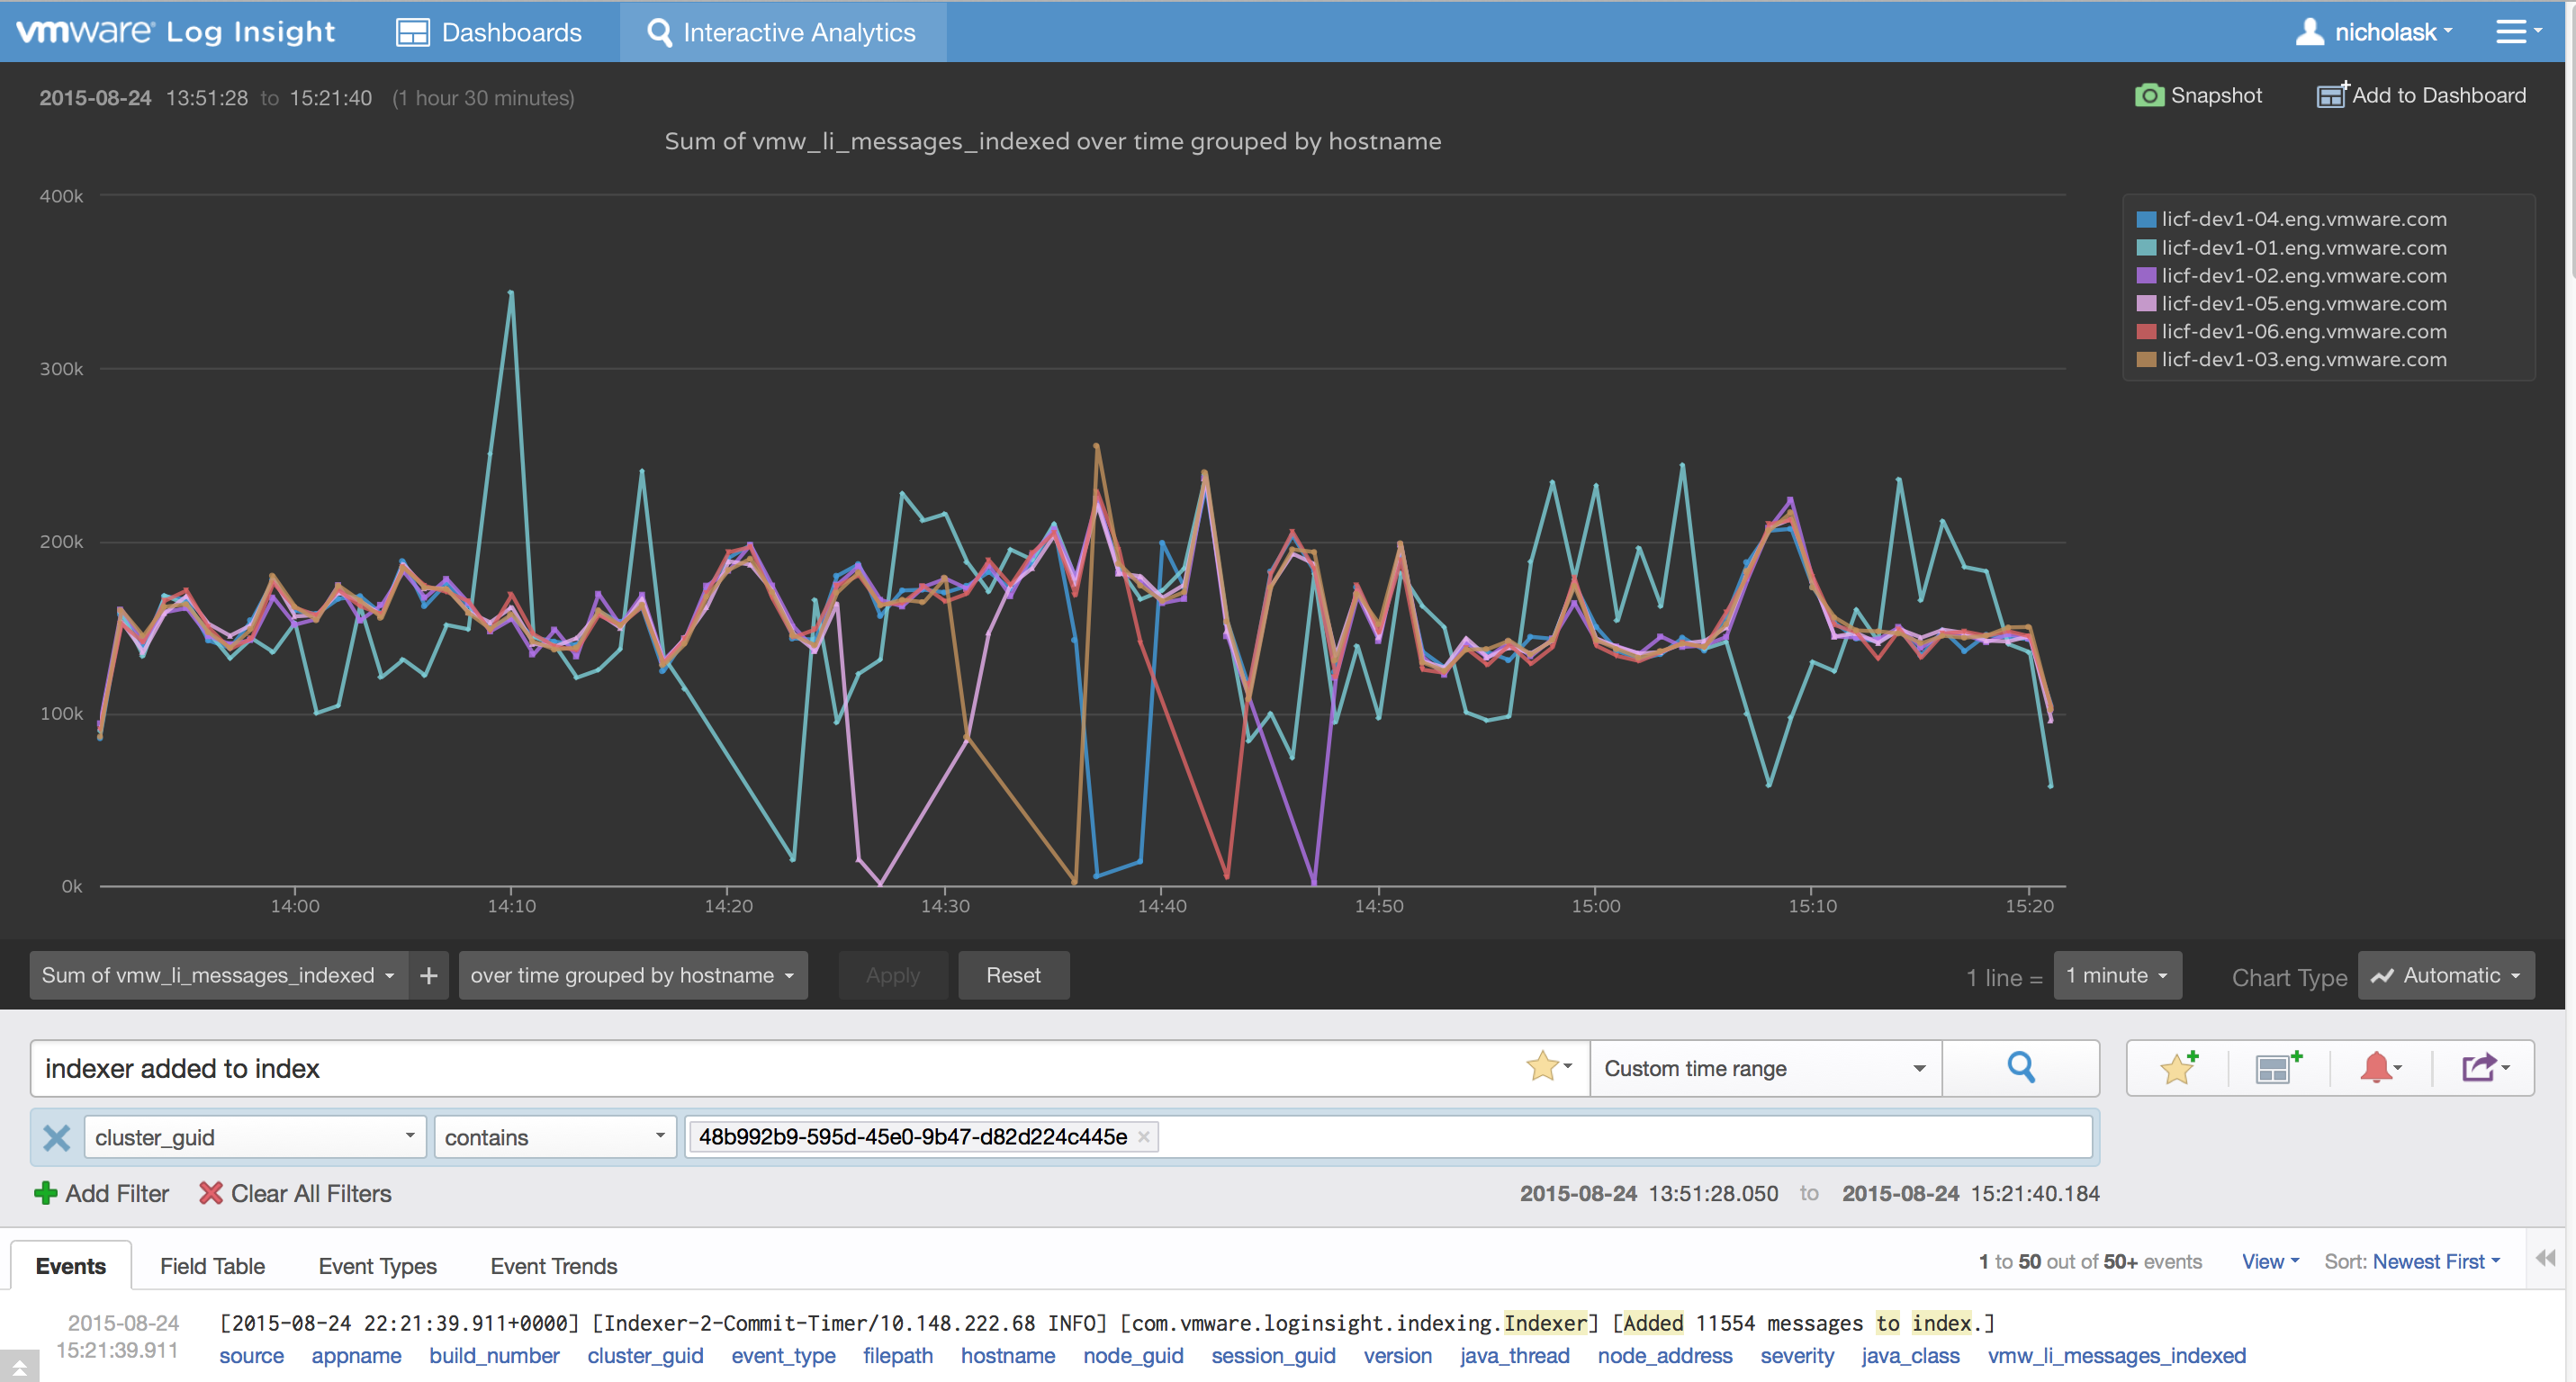
Task: Click the version field link
Action: pos(1397,1355)
